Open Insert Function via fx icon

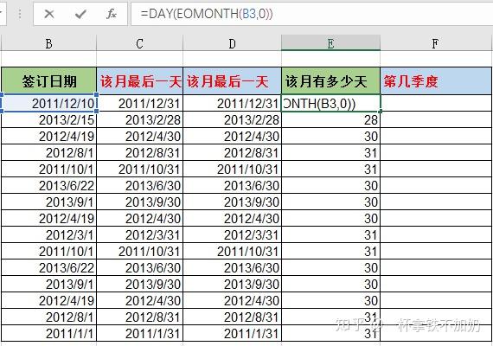click(x=112, y=14)
